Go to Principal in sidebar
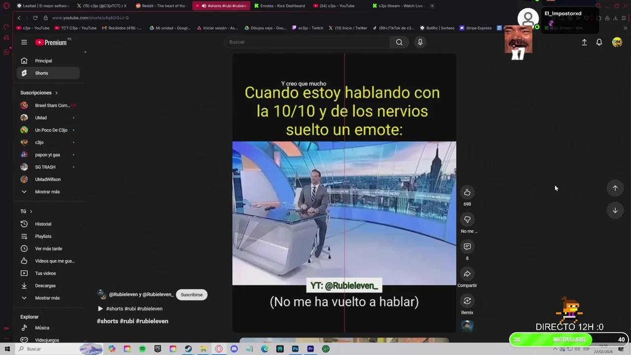Image resolution: width=631 pixels, height=355 pixels. click(x=48, y=61)
